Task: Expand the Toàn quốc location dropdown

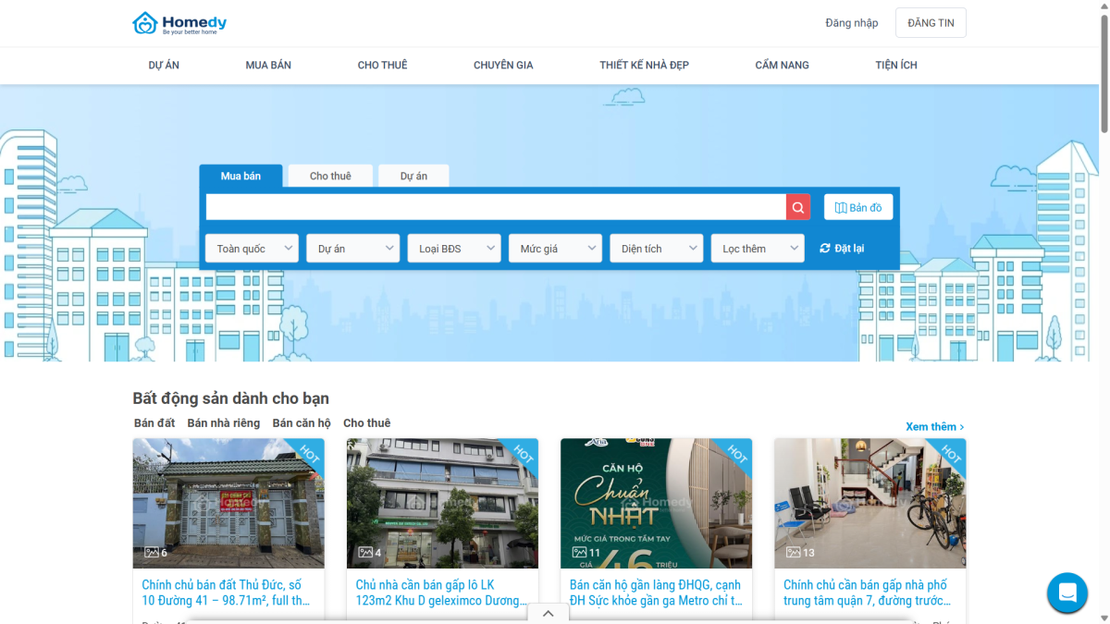Action: 252,249
